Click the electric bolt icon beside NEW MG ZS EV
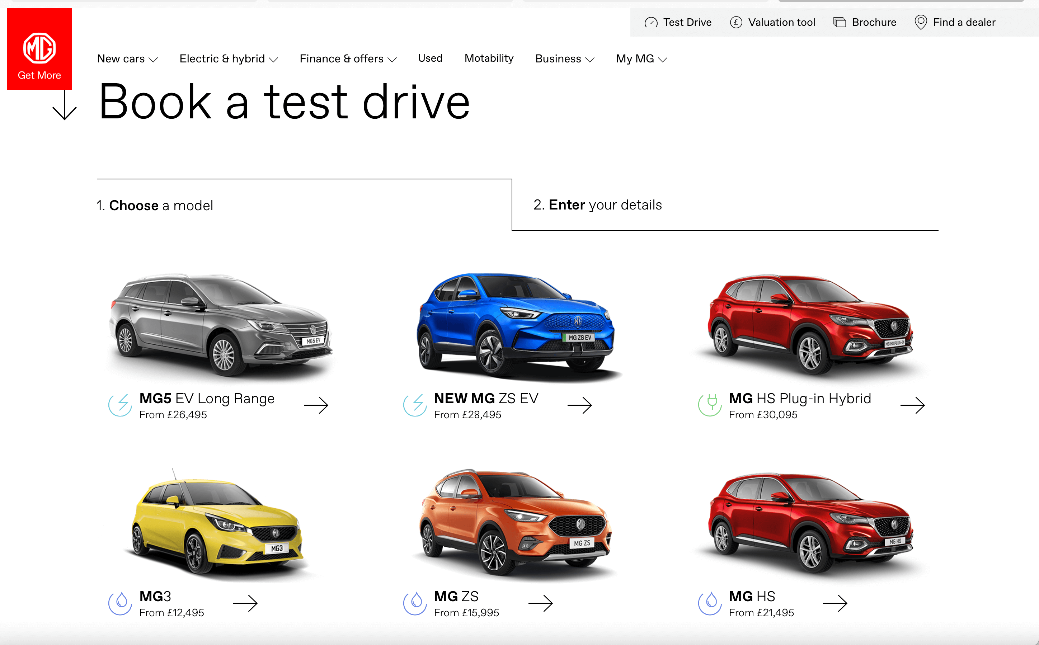Image resolution: width=1039 pixels, height=645 pixels. [415, 405]
